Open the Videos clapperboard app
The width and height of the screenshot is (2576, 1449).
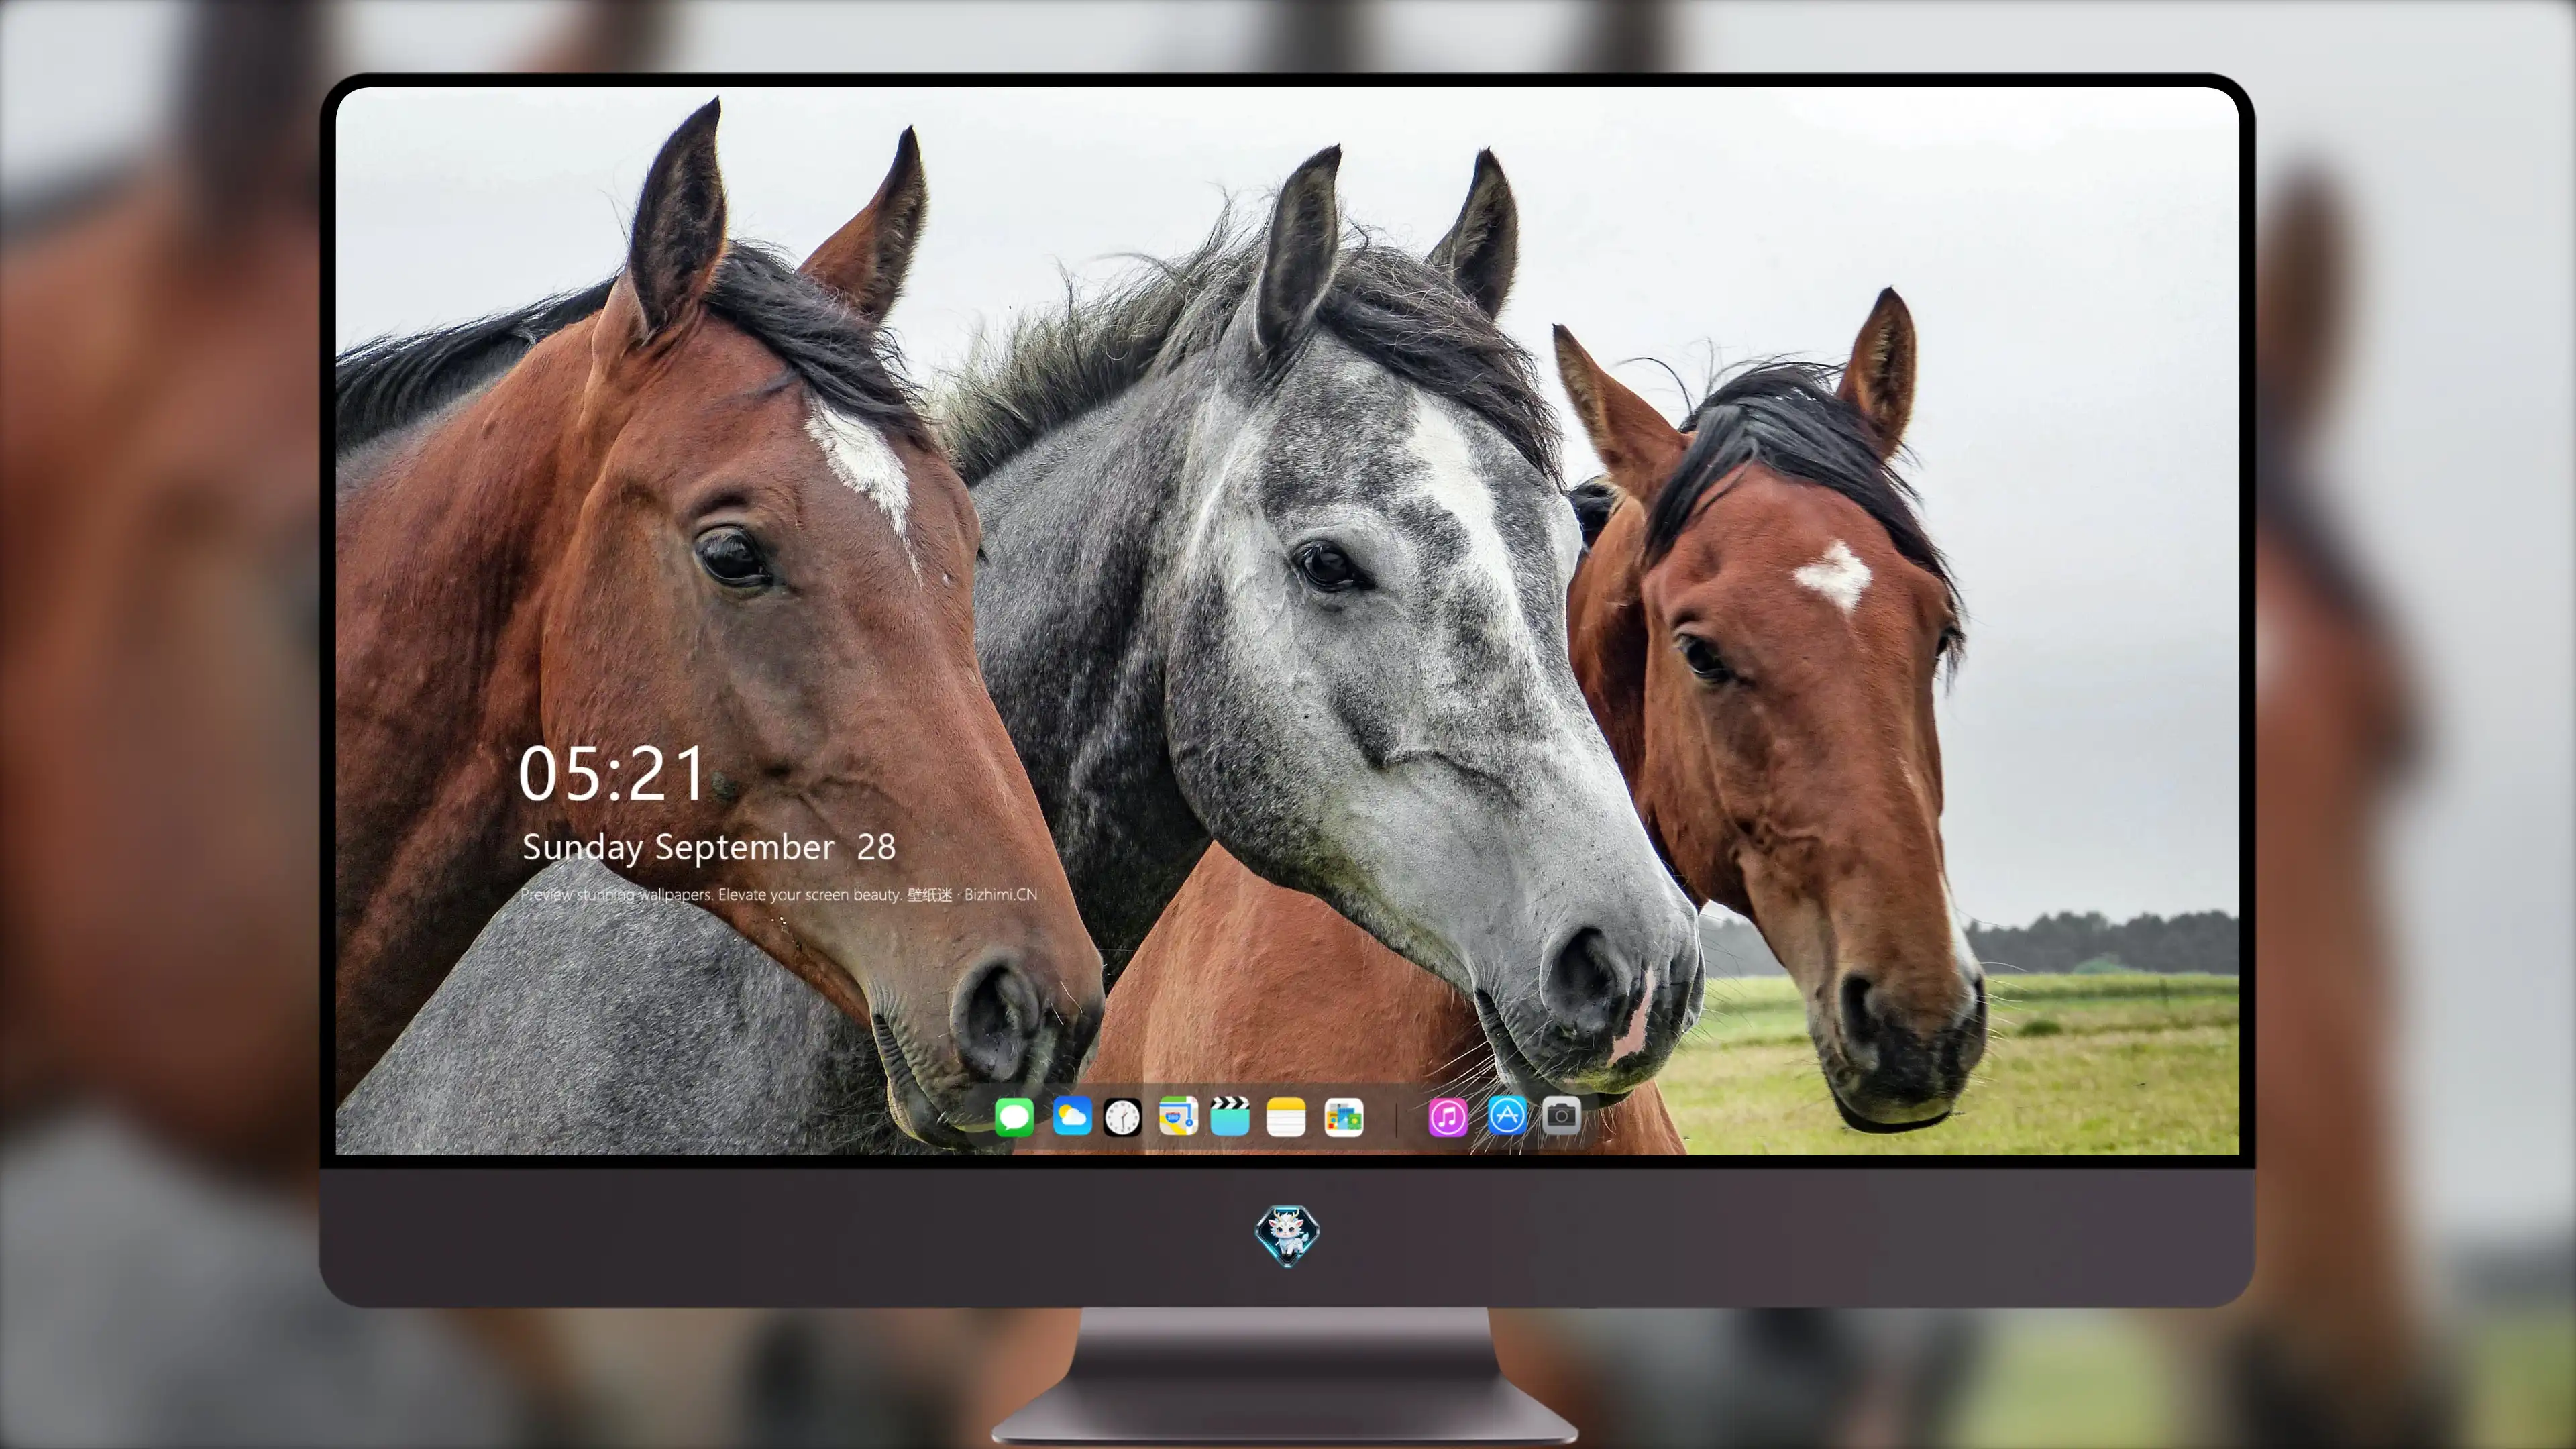coord(1230,1116)
